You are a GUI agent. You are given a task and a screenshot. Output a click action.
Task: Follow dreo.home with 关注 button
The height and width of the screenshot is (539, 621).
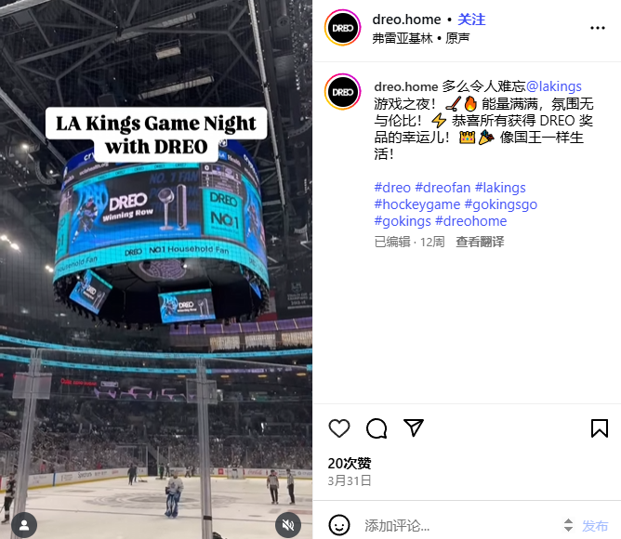pyautogui.click(x=471, y=20)
